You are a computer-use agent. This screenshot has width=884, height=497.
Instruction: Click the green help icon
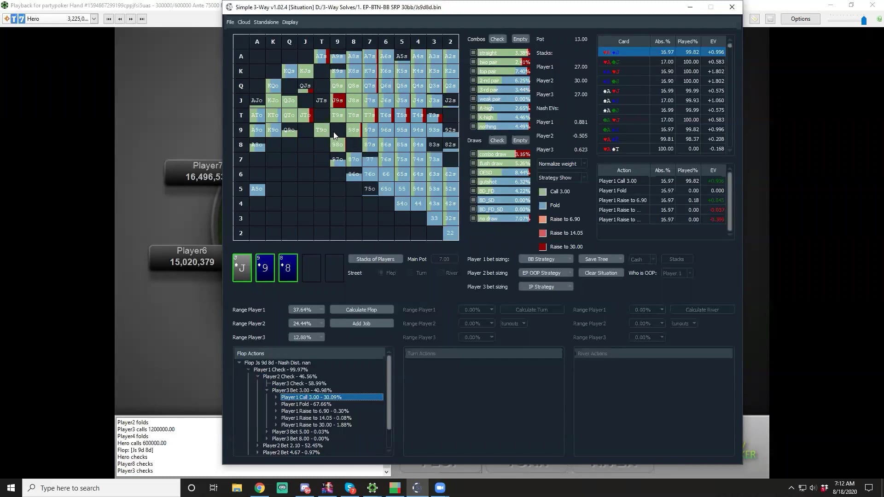click(x=879, y=19)
